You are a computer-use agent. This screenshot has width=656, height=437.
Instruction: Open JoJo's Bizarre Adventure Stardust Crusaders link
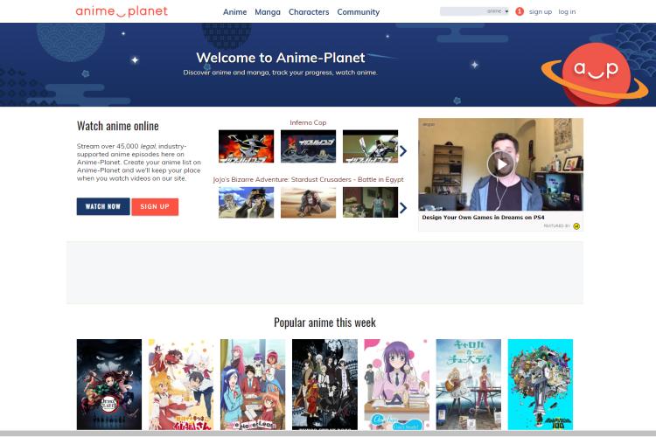pos(308,179)
